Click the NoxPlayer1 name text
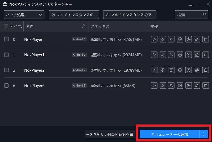This screenshot has height=142, width=212. pyautogui.click(x=34, y=55)
